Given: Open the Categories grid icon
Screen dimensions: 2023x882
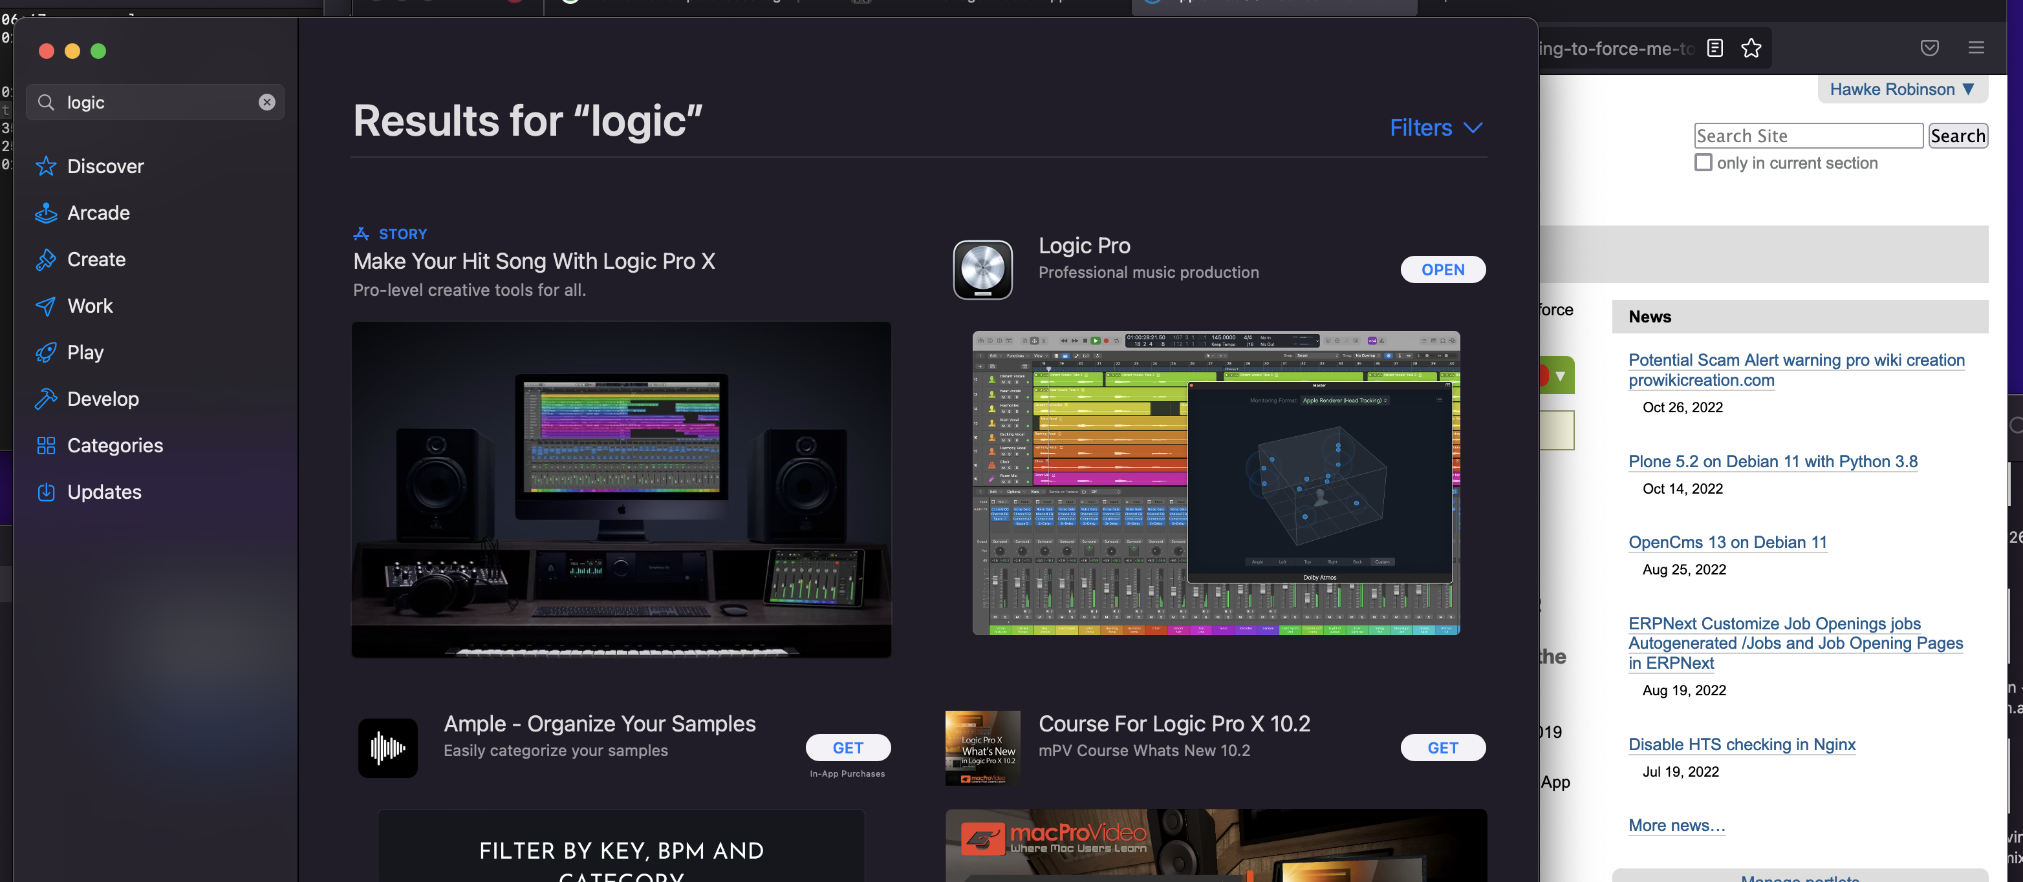Looking at the screenshot, I should tap(45, 446).
